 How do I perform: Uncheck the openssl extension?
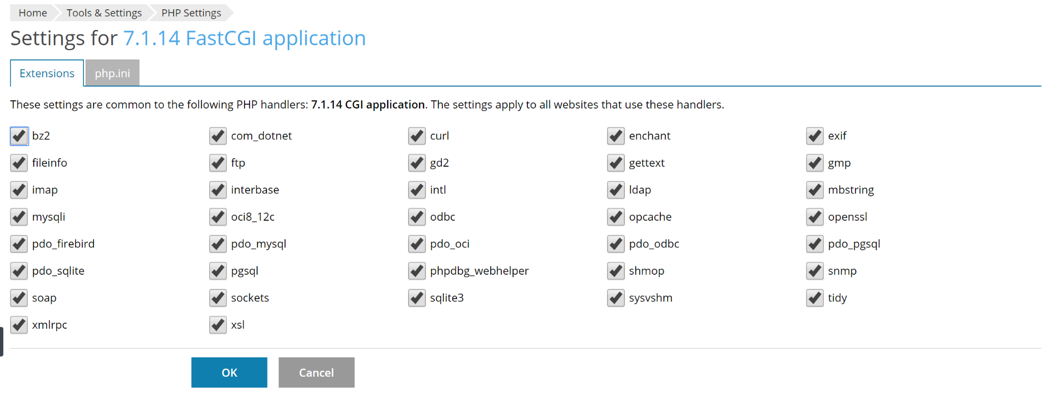click(815, 217)
